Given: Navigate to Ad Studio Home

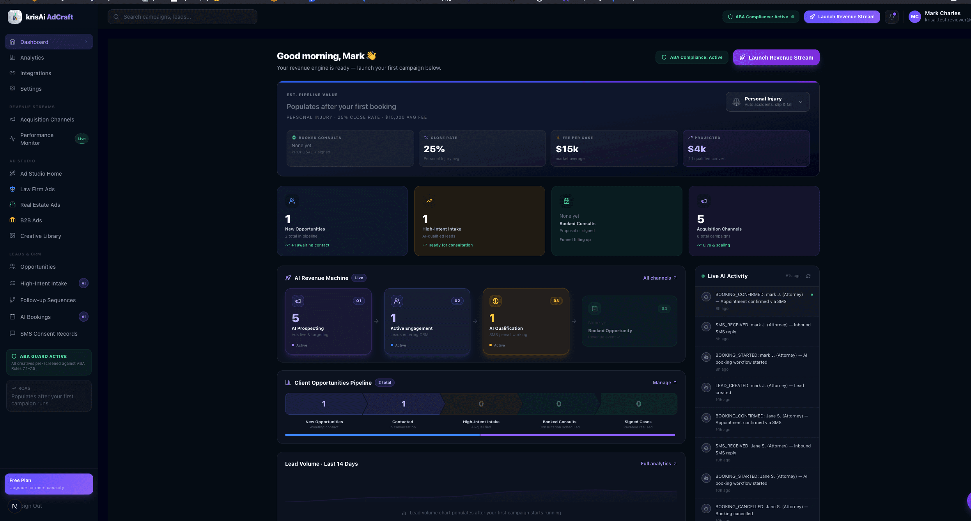Looking at the screenshot, I should click(x=49, y=174).
